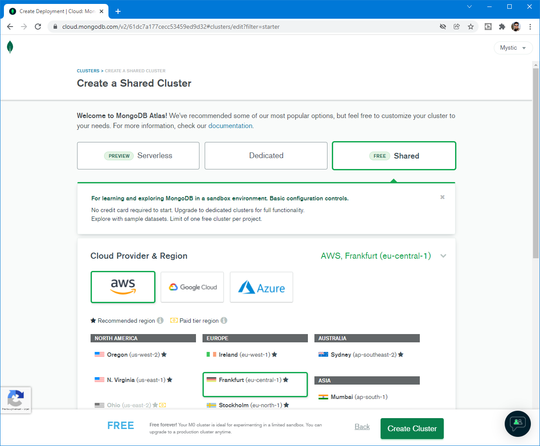Open the media control extension icon
This screenshot has height=446, width=540.
click(x=488, y=27)
